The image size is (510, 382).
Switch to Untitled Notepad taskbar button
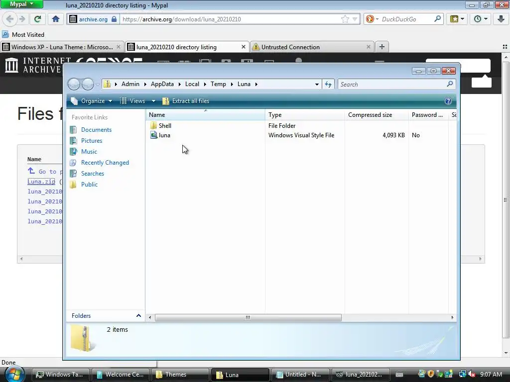pos(300,375)
